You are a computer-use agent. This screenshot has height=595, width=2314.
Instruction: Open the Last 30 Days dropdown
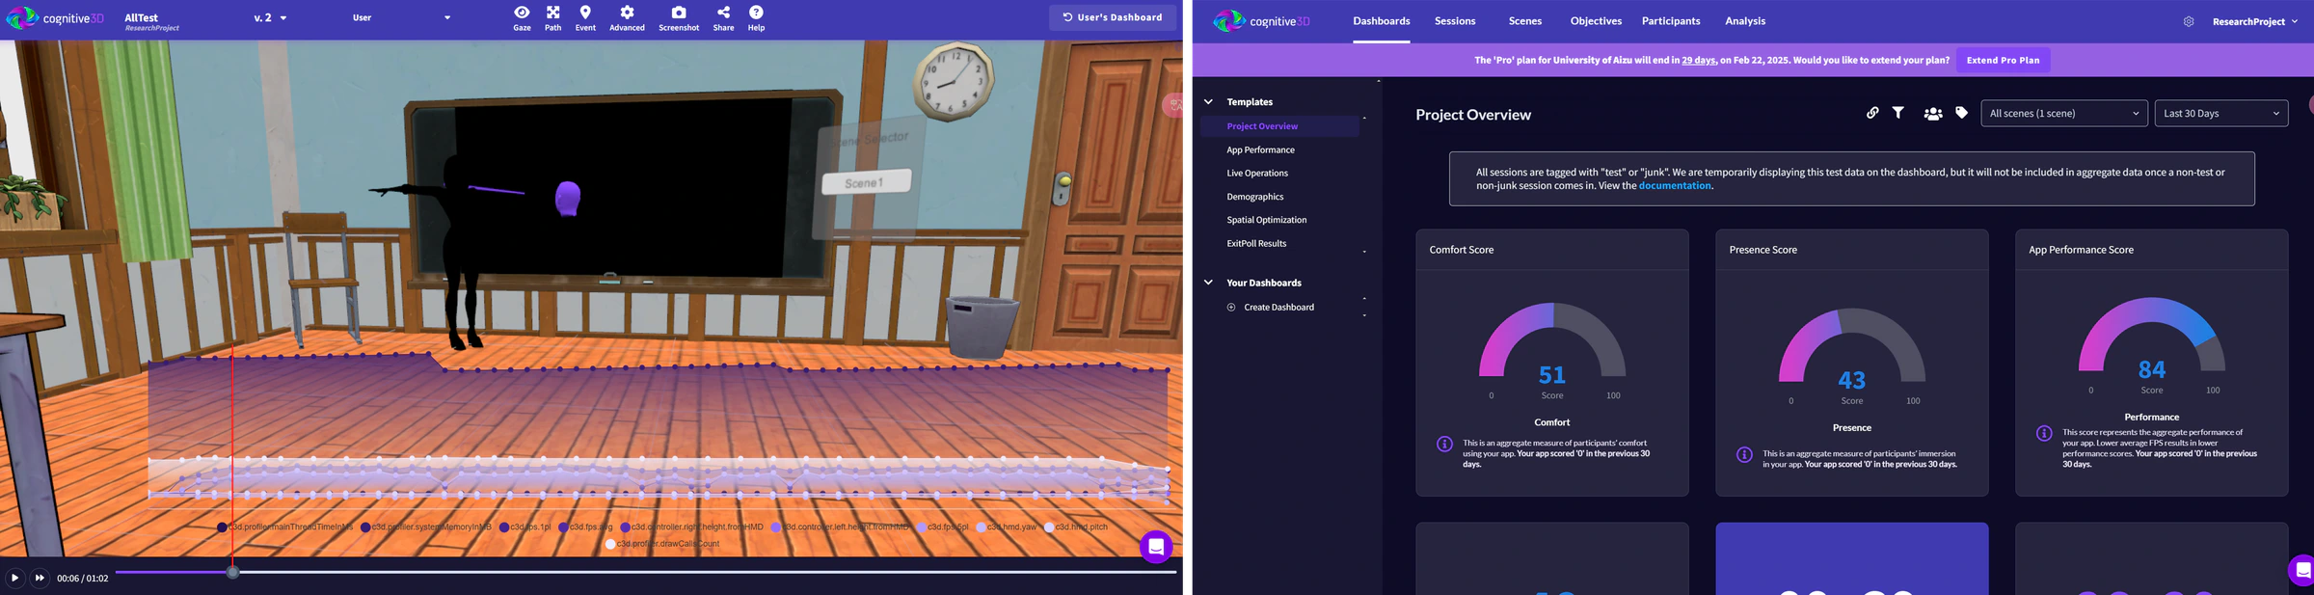tap(2221, 113)
